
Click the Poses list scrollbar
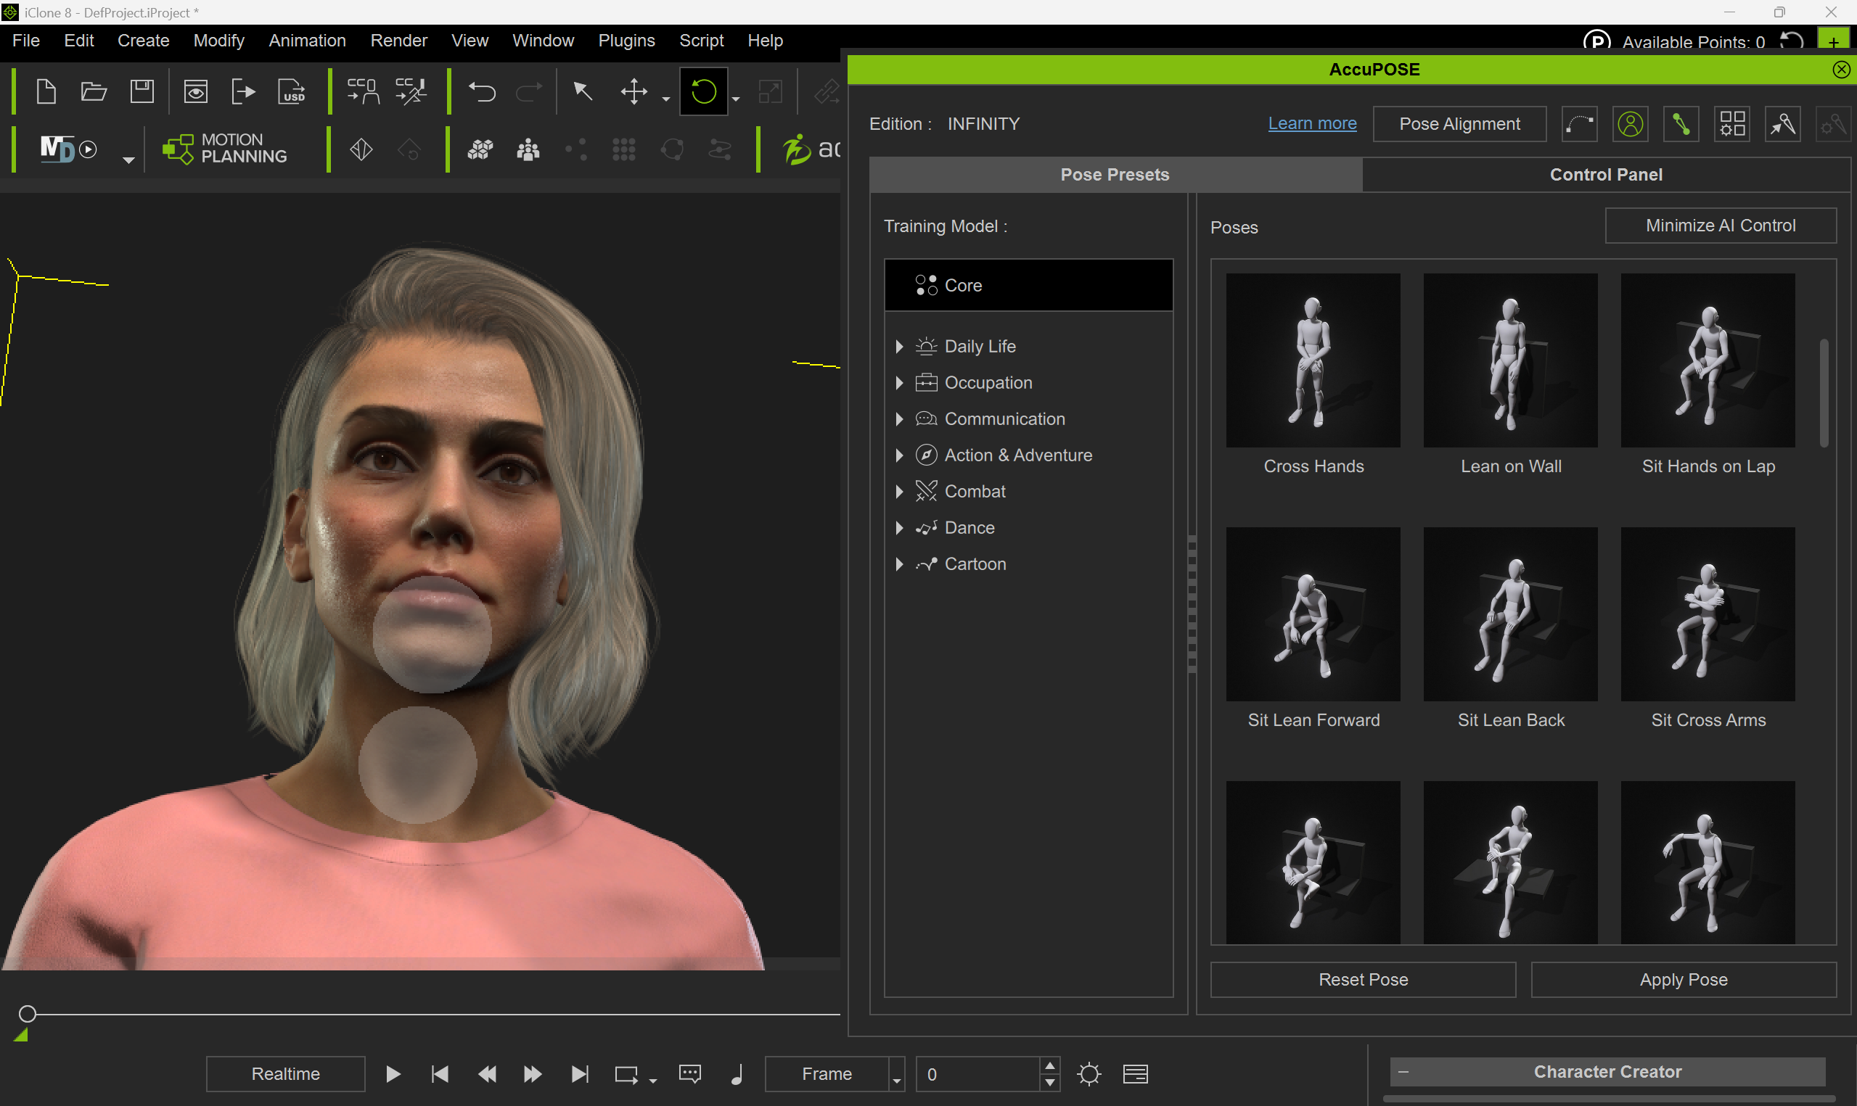(x=1824, y=394)
